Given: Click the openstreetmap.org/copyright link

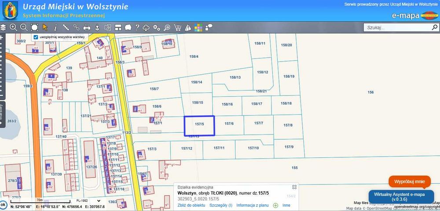Looking at the screenshot, I should 417,207.
